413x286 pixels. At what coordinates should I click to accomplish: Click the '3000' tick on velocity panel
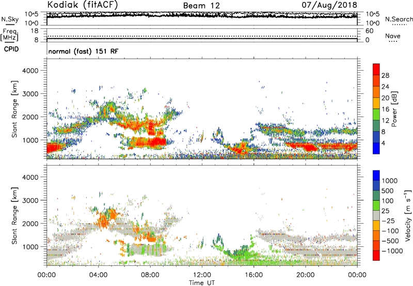pos(30,200)
